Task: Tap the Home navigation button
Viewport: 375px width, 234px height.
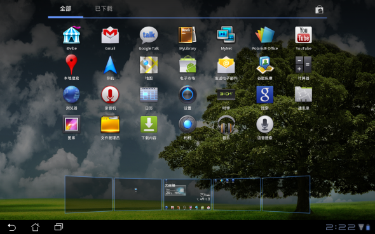Action: (36, 227)
